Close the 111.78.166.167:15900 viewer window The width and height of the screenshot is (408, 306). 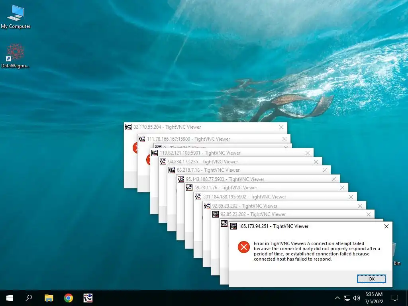coord(284,139)
